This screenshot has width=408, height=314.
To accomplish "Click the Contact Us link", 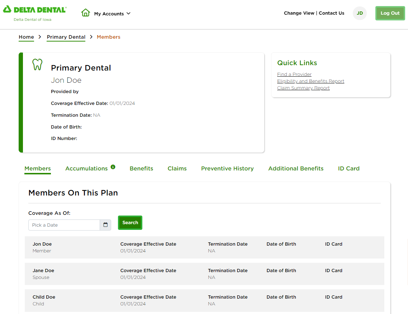I will tap(331, 13).
